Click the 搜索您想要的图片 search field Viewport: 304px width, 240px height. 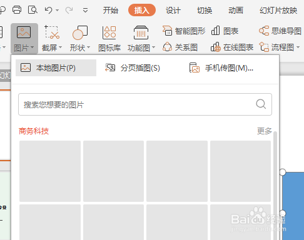point(145,104)
